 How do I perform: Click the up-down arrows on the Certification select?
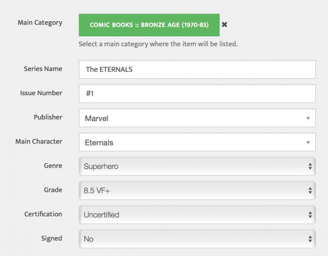tap(310, 215)
